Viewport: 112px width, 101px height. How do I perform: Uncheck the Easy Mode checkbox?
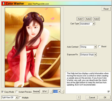click(2, 92)
